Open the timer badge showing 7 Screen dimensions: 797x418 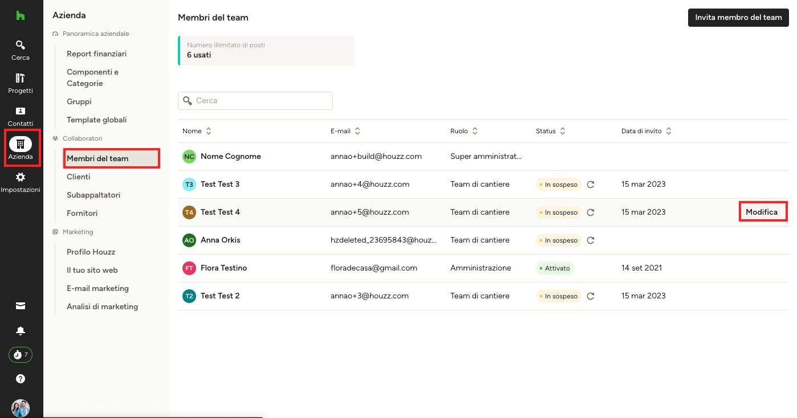point(21,355)
